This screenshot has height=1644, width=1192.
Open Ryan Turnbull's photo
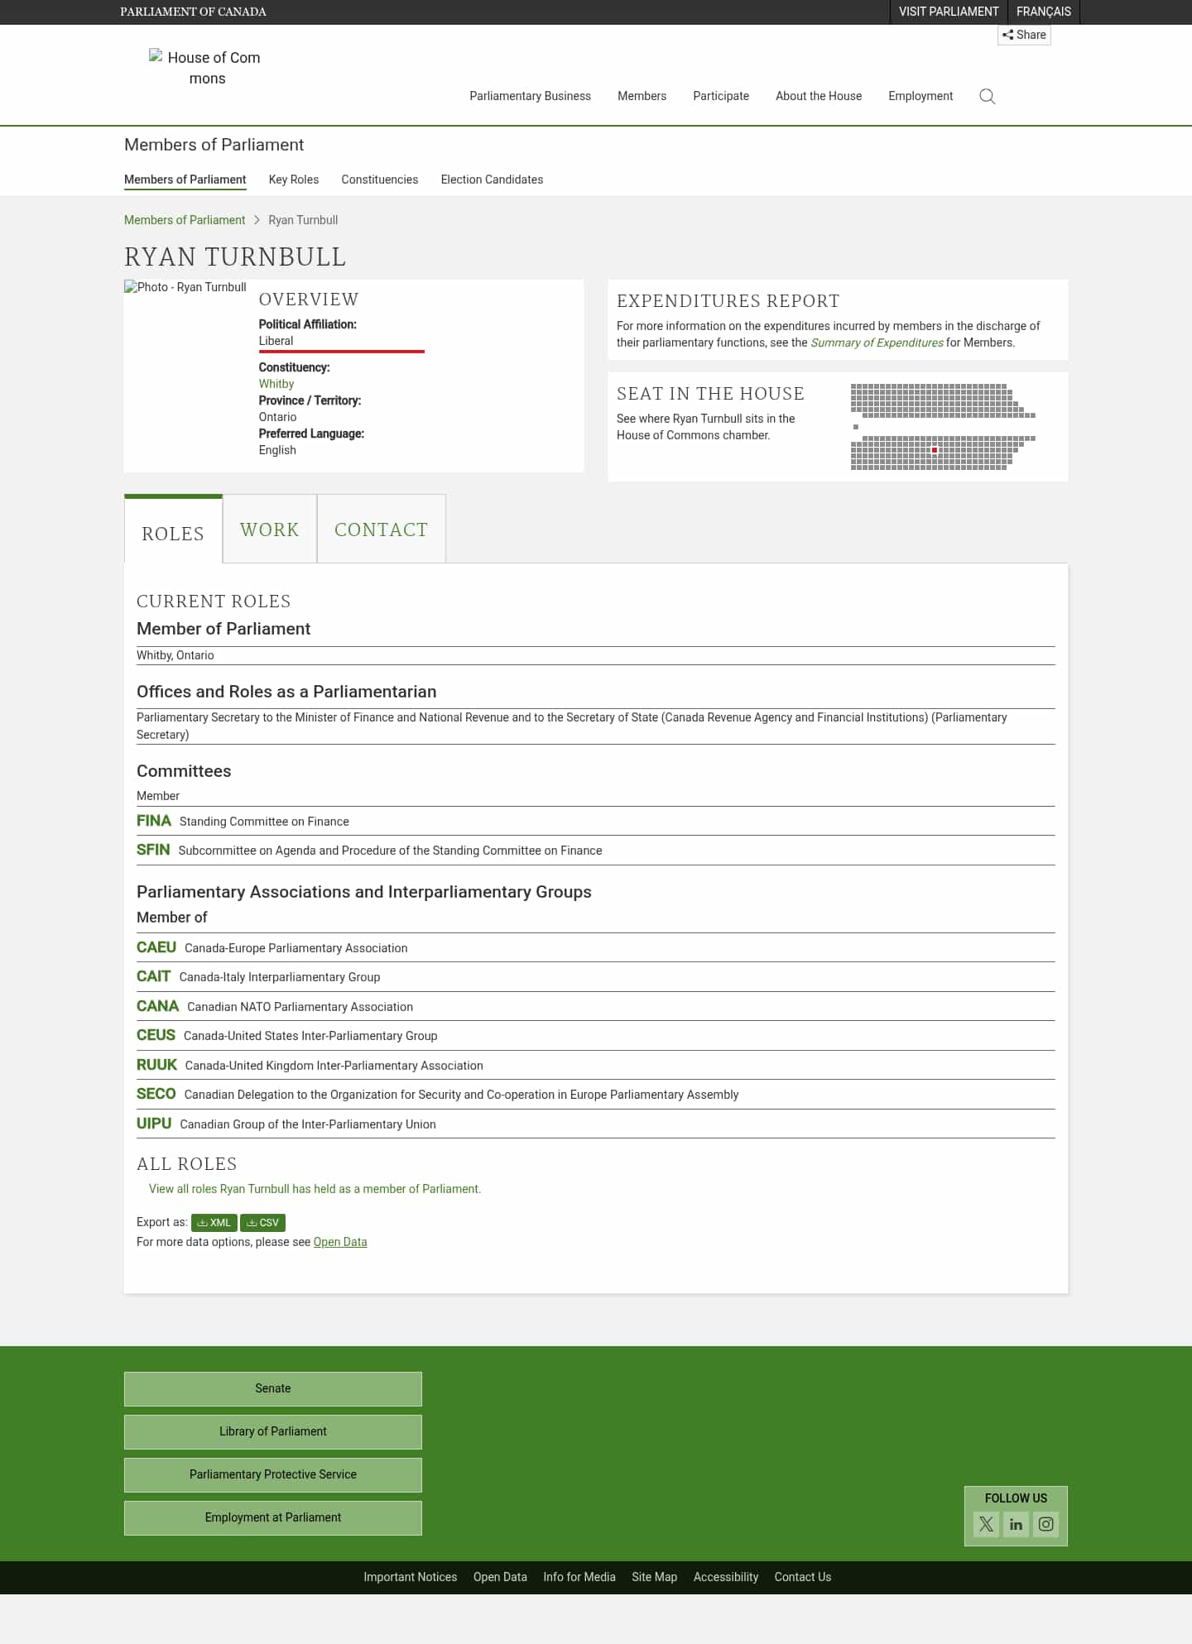point(185,287)
